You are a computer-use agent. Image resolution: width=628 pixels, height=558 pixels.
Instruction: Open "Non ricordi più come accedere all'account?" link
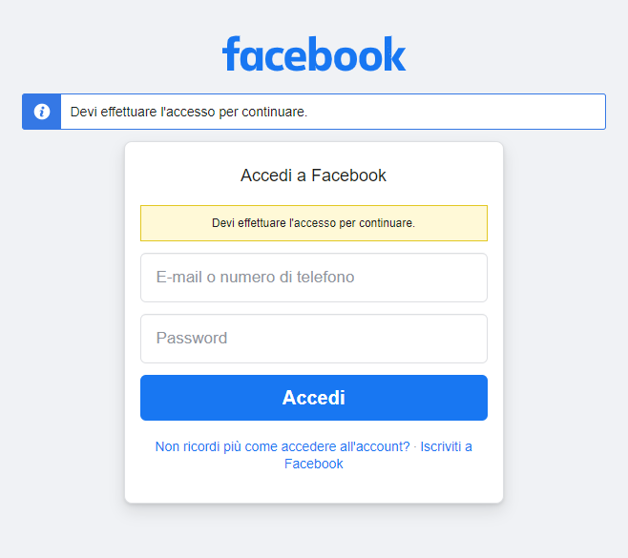(283, 446)
